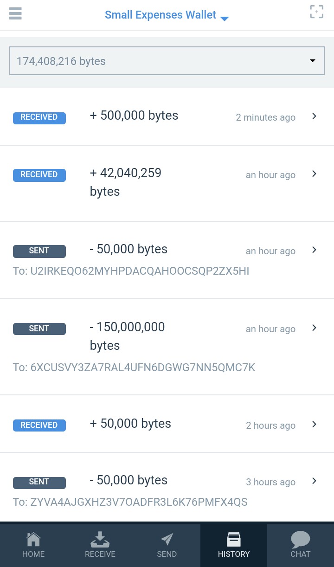Tap the SENT badge from 3 hours ago

pyautogui.click(x=39, y=482)
